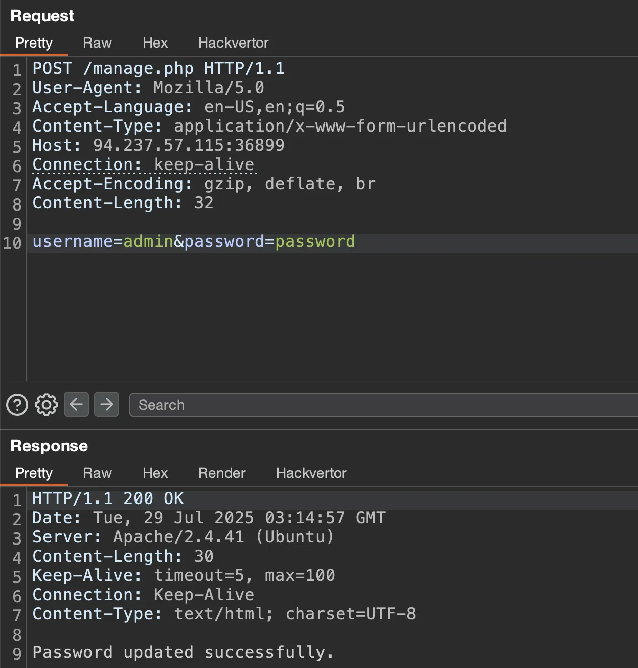Click the 'Host: 94.237.57.115:36899' line
638x668 pixels.
pos(159,145)
